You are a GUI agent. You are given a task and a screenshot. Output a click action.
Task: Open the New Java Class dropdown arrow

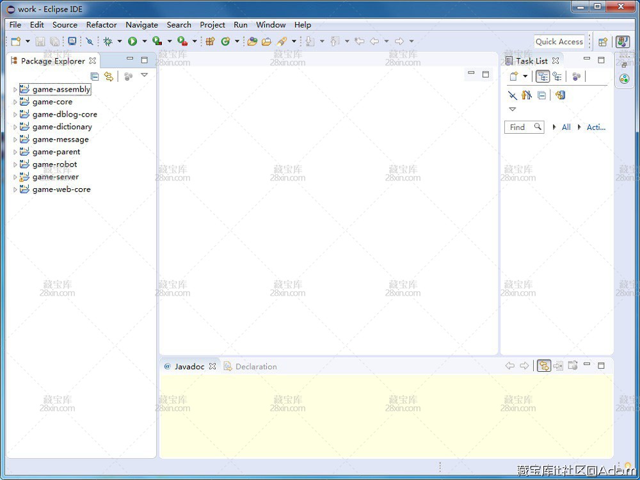237,41
